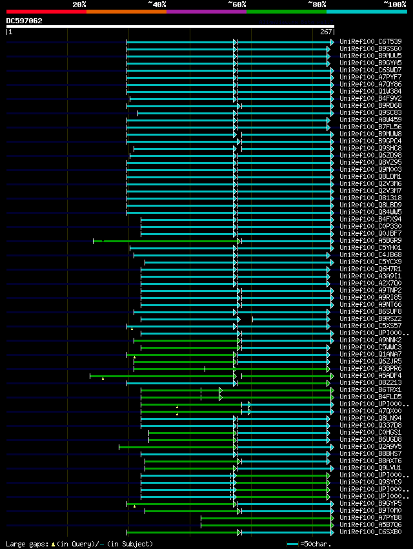The height and width of the screenshot is (549, 413).
Task: Click hit label UniRef100_Q1W384
Action: pos(370,91)
